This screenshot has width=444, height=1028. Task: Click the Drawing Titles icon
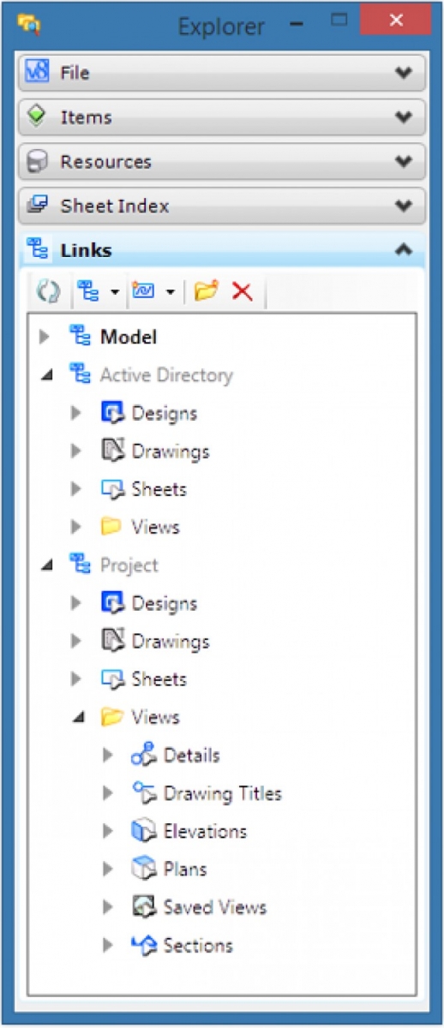coord(142,793)
